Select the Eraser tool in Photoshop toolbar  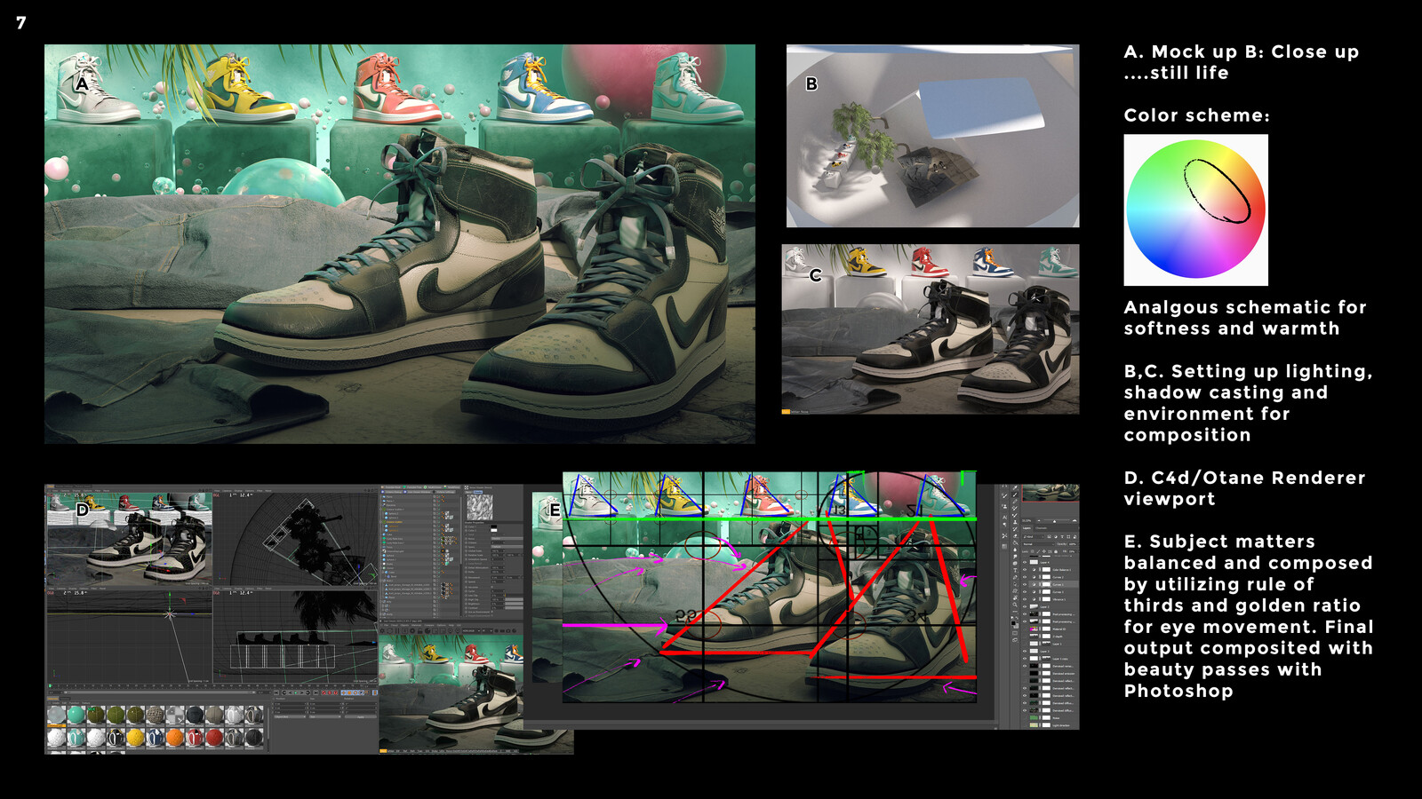tap(1015, 535)
